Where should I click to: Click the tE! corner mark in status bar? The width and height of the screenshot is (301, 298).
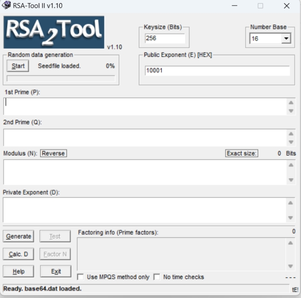(x=295, y=289)
